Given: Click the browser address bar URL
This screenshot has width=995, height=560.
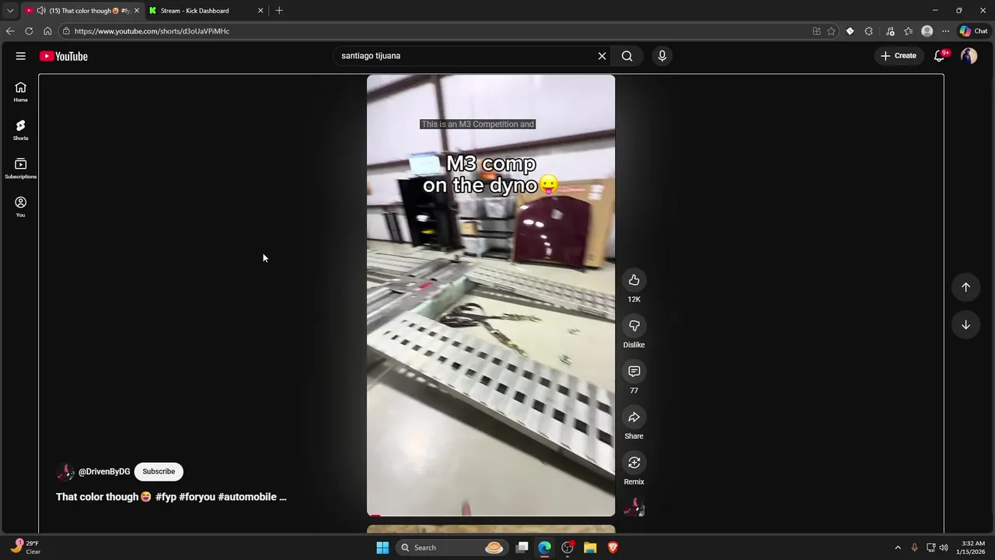Looking at the screenshot, I should pos(152,31).
